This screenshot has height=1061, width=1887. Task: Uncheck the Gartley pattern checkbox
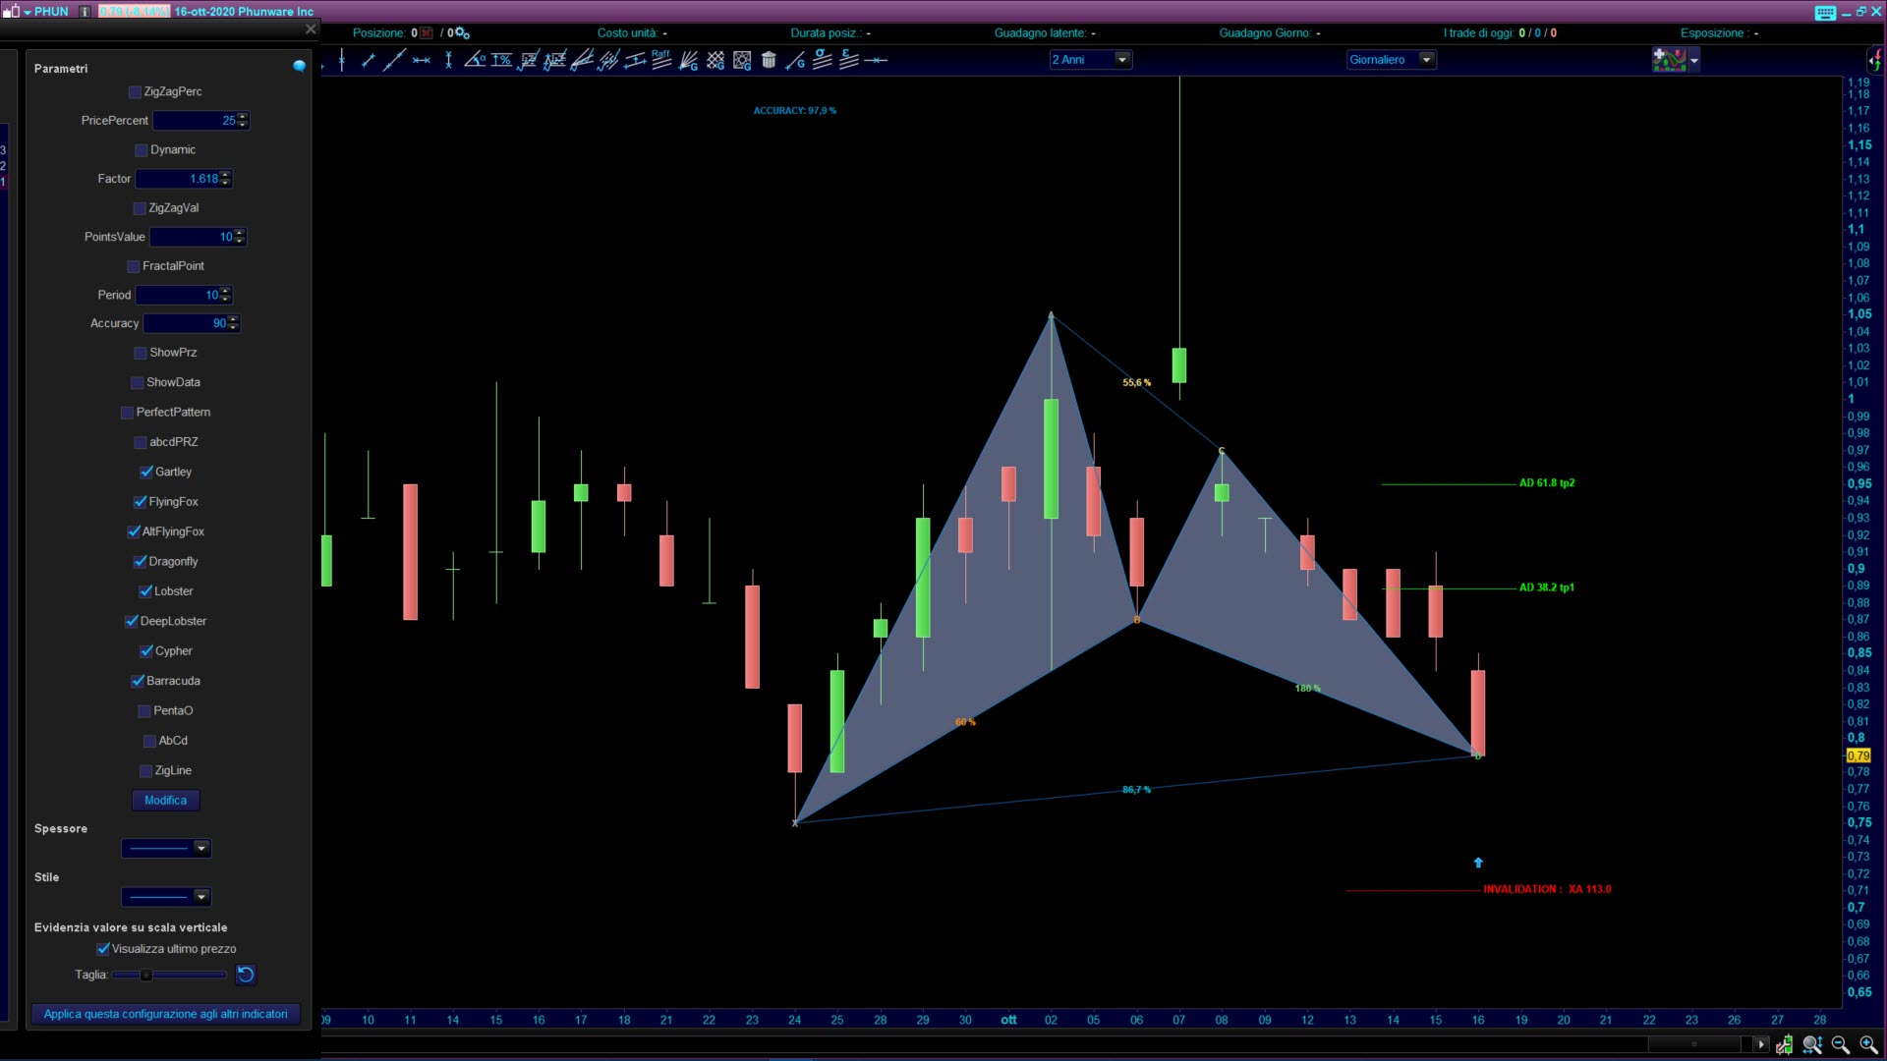pos(146,473)
